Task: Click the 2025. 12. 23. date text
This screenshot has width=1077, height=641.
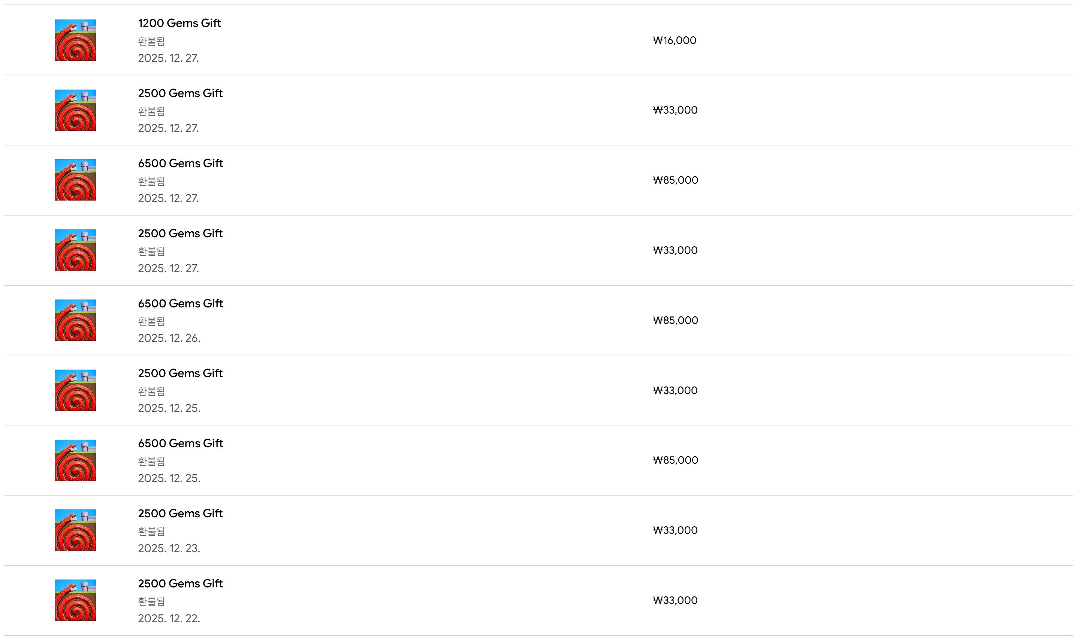Action: click(169, 548)
